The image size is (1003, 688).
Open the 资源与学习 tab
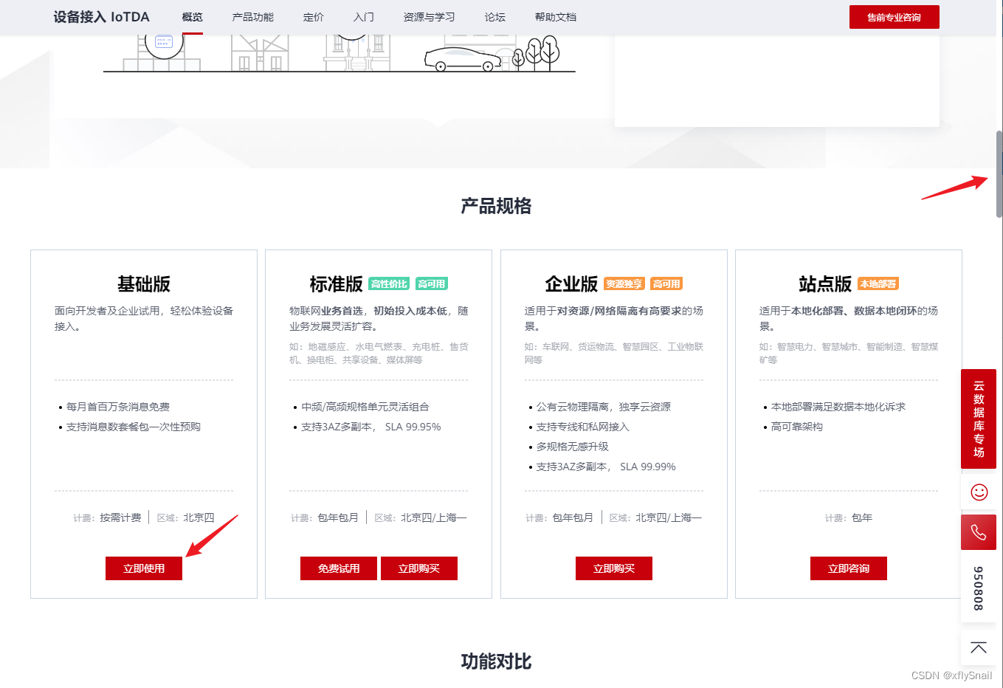click(430, 17)
